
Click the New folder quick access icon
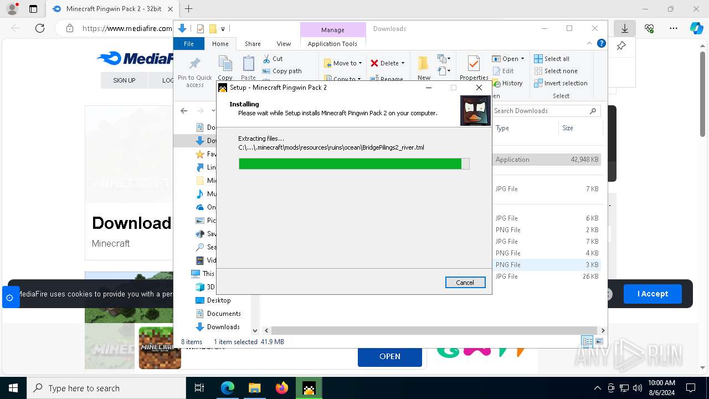coord(212,29)
